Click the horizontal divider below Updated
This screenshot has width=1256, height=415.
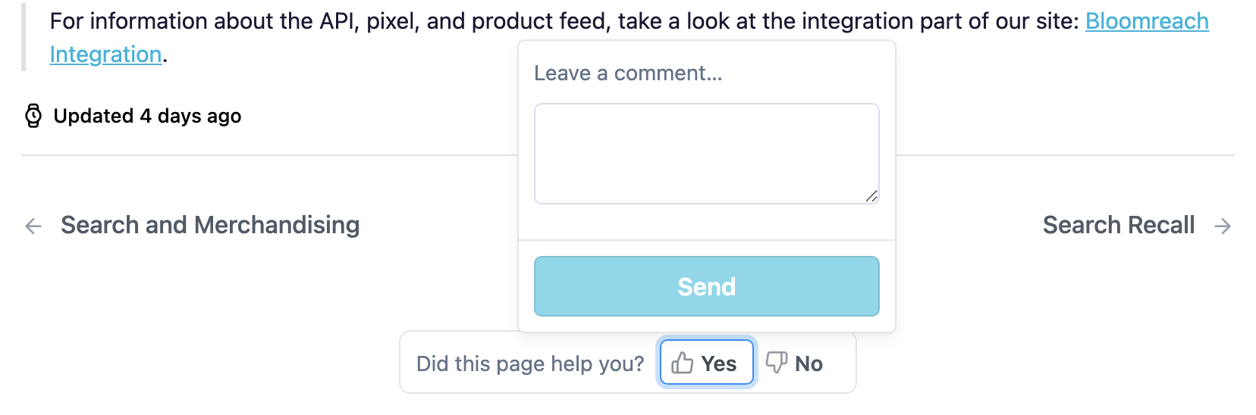coord(265,155)
